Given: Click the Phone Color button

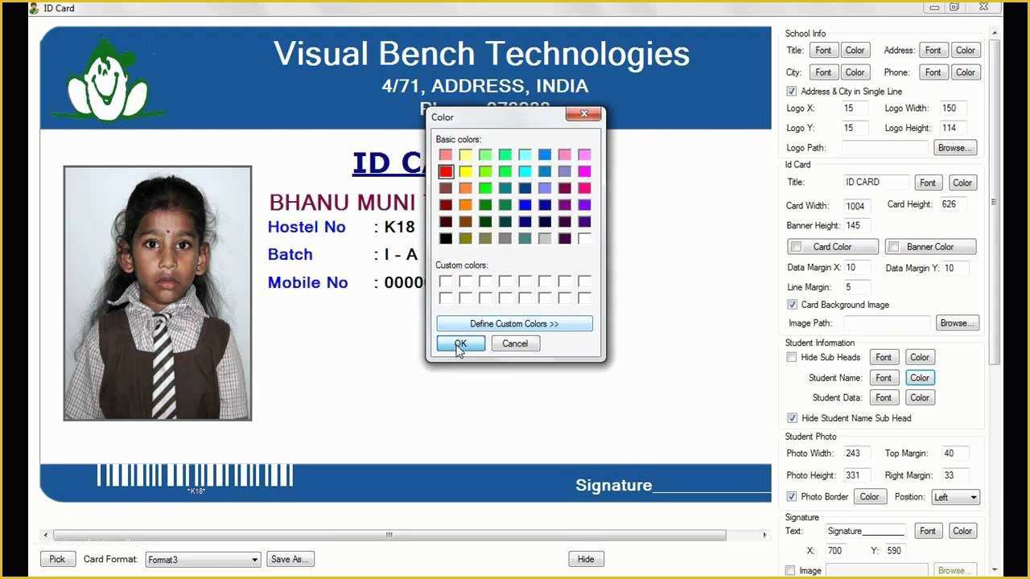Looking at the screenshot, I should pos(966,72).
